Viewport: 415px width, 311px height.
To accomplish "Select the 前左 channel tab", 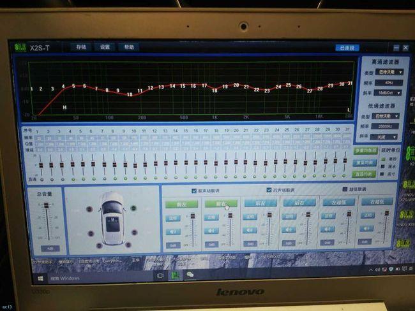I will coord(181,204).
